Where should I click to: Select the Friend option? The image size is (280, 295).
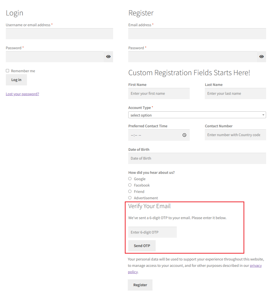pos(130,191)
